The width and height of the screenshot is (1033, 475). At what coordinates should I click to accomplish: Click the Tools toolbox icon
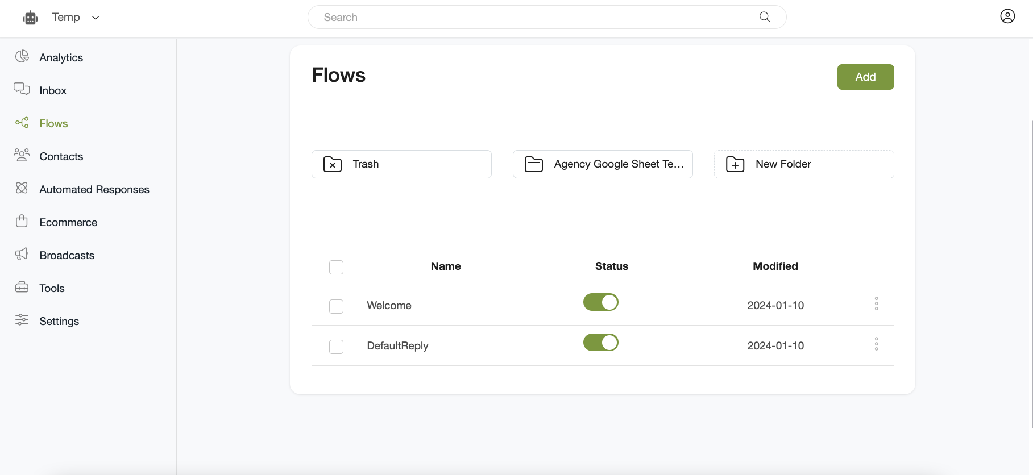[x=22, y=287]
